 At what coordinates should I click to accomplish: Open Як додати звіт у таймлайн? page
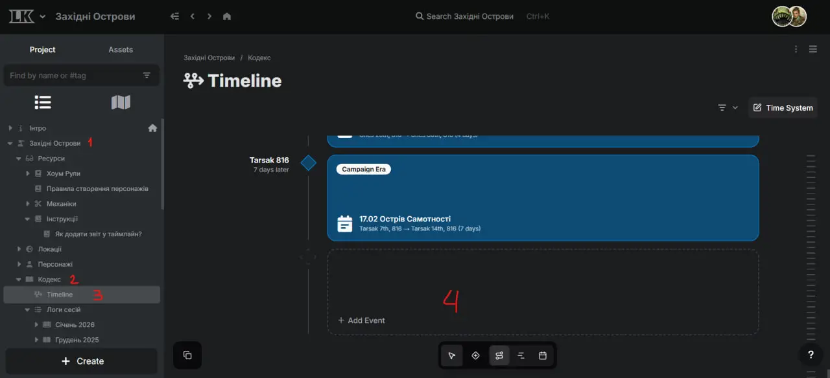pyautogui.click(x=99, y=234)
